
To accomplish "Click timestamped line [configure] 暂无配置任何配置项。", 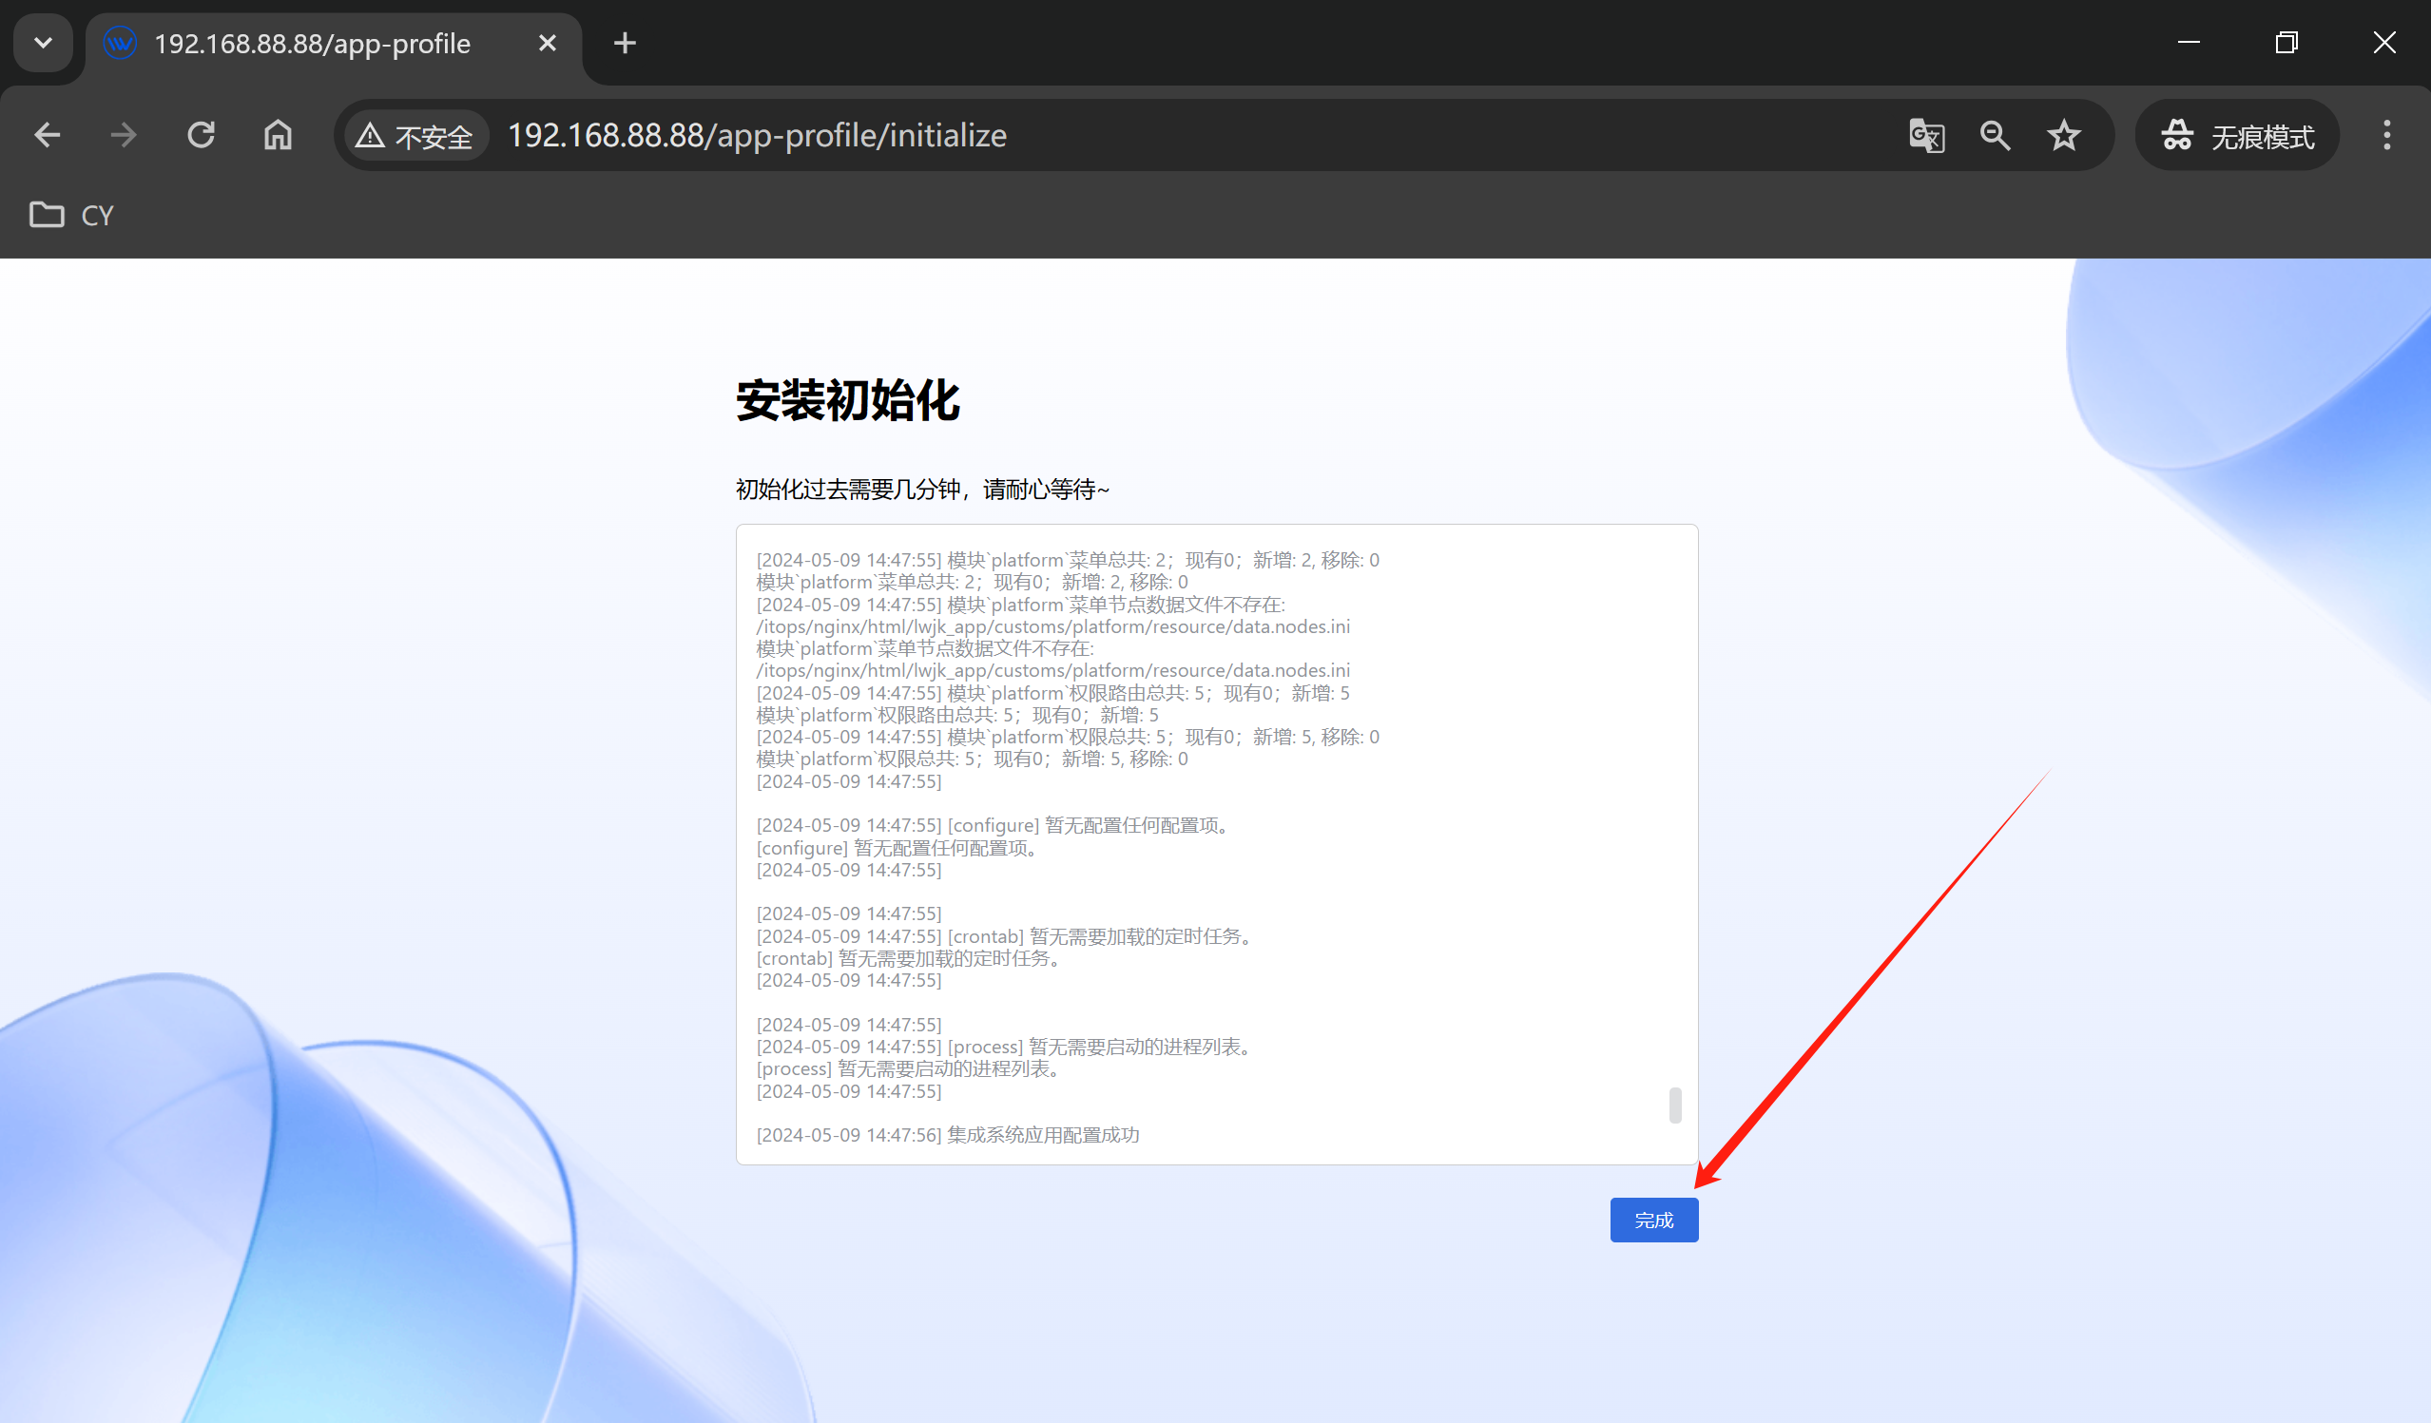I will 994,825.
